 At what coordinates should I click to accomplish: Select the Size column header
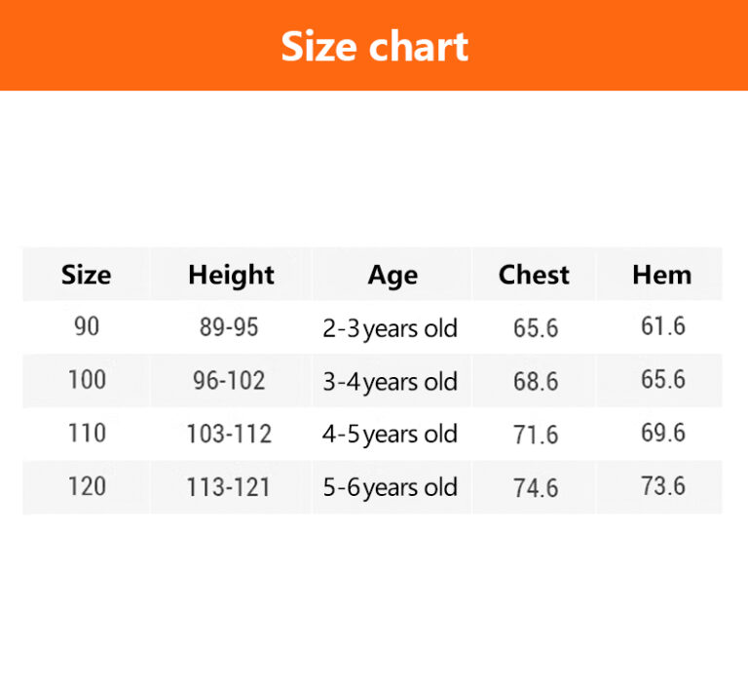(x=86, y=275)
